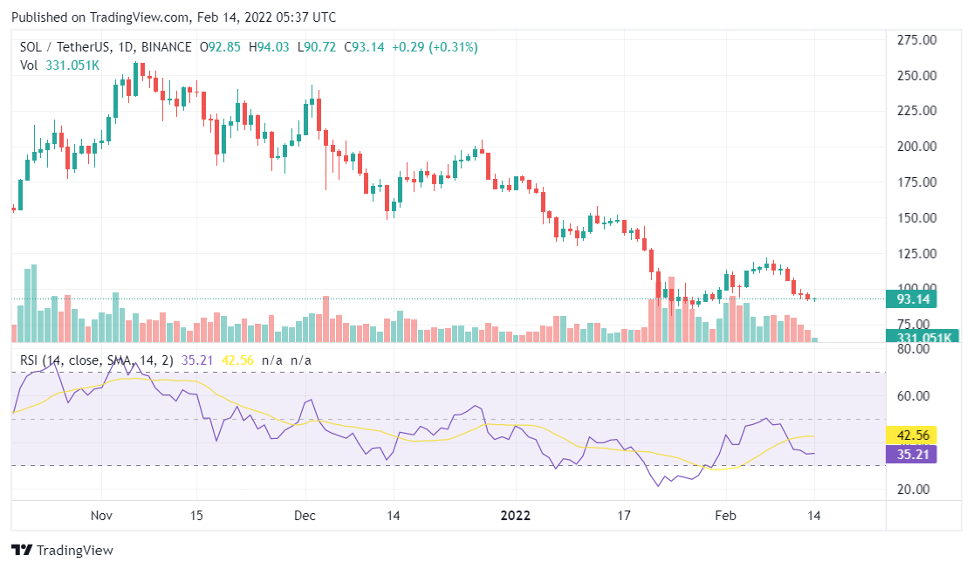This screenshot has height=569, width=973.
Task: Click the 200.00 price axis label
Action: tap(916, 147)
